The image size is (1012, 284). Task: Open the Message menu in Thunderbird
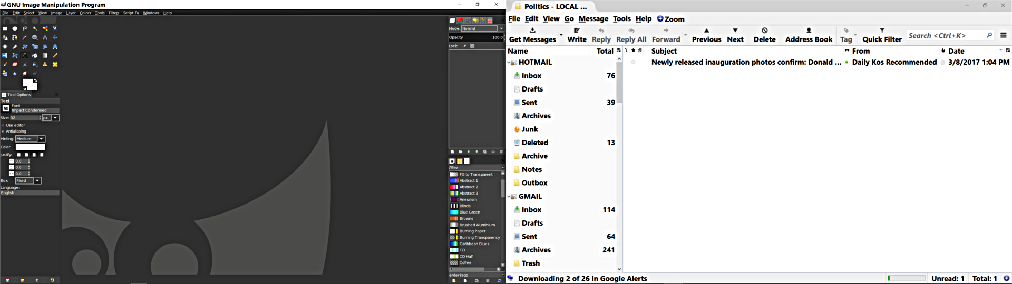pyautogui.click(x=593, y=19)
